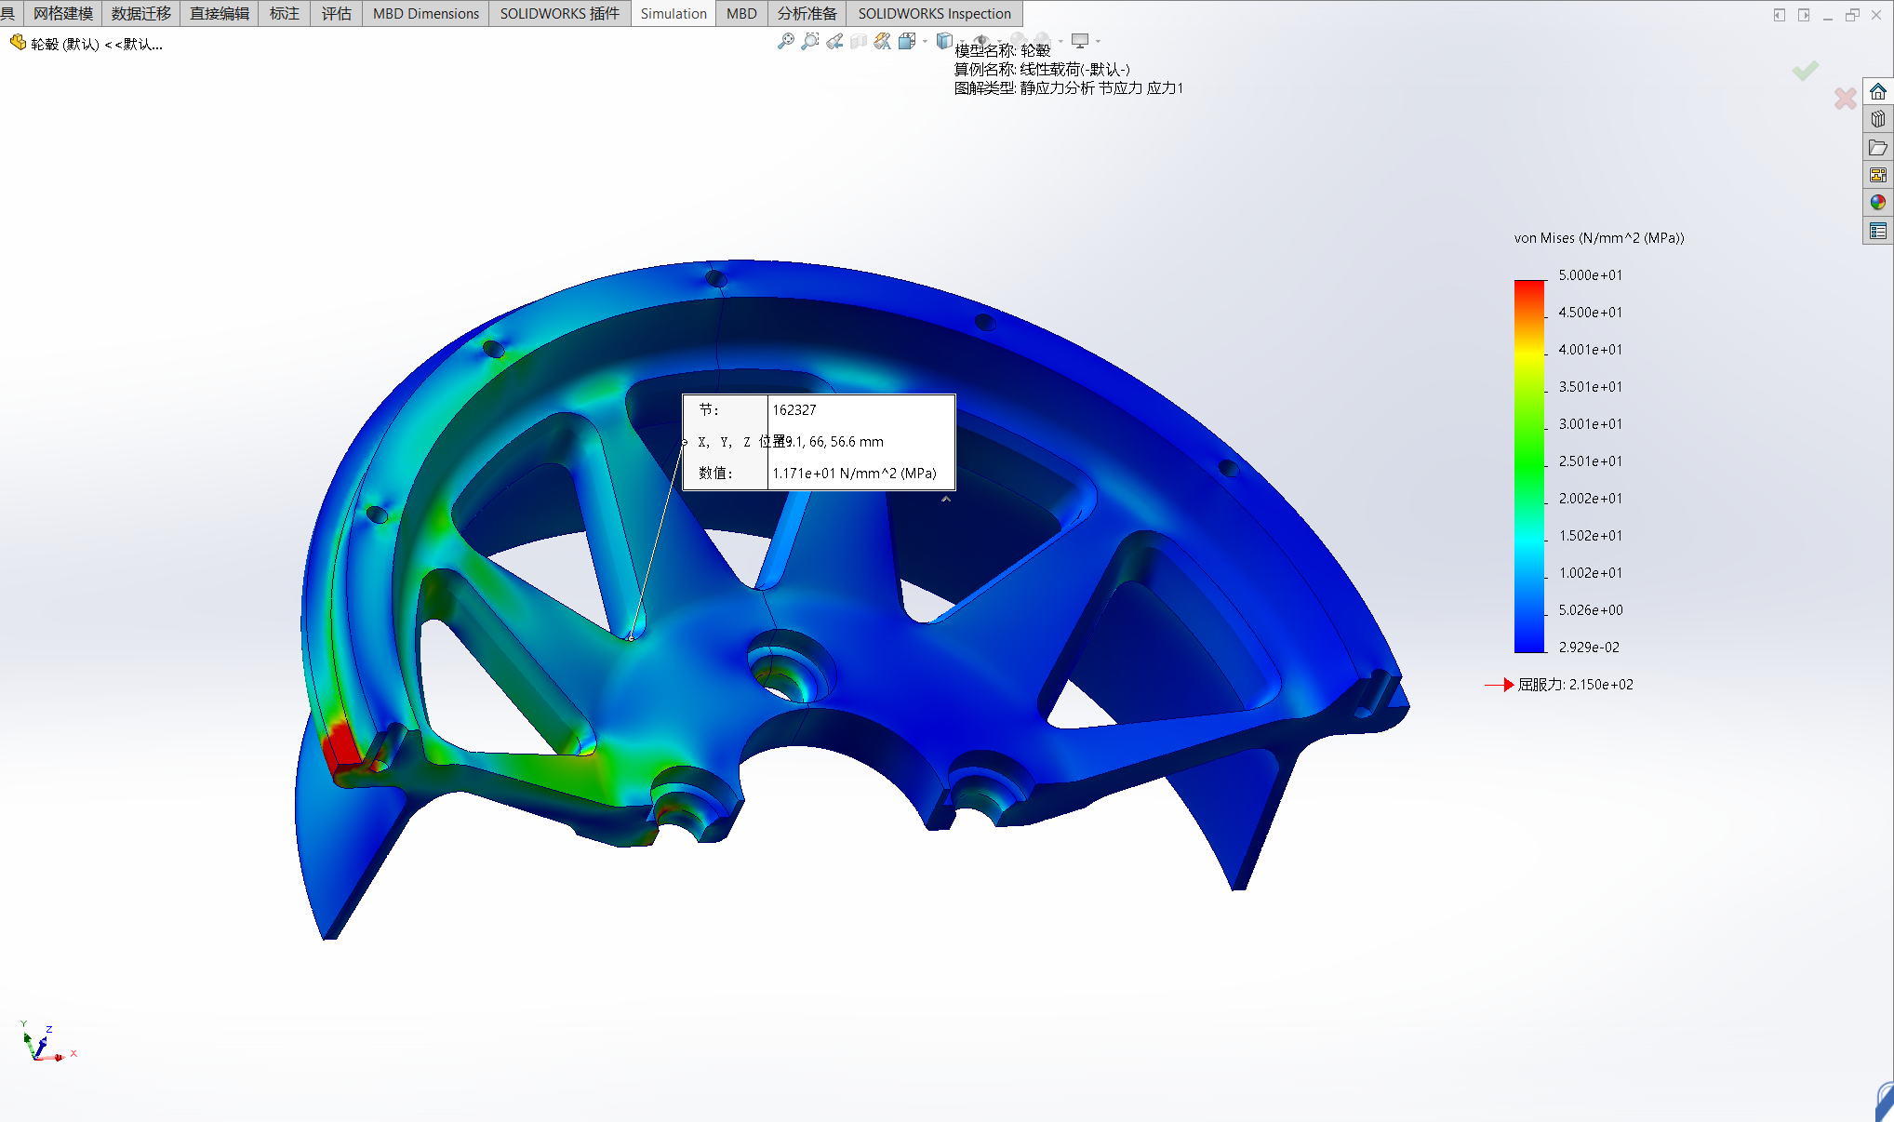Viewport: 1894px width, 1122px height.
Task: Open the SOLIDWORKS Resources home tab
Action: tap(1878, 91)
